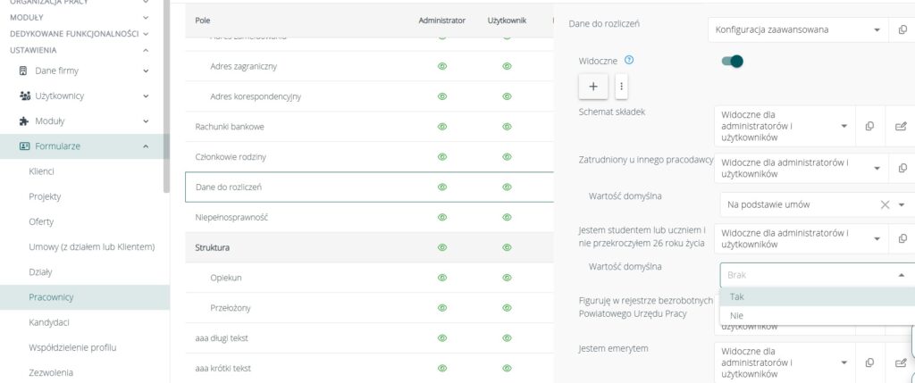Toggle Administrator visibility for Rachunki bankowe
Image resolution: width=915 pixels, height=383 pixels.
[441, 127]
